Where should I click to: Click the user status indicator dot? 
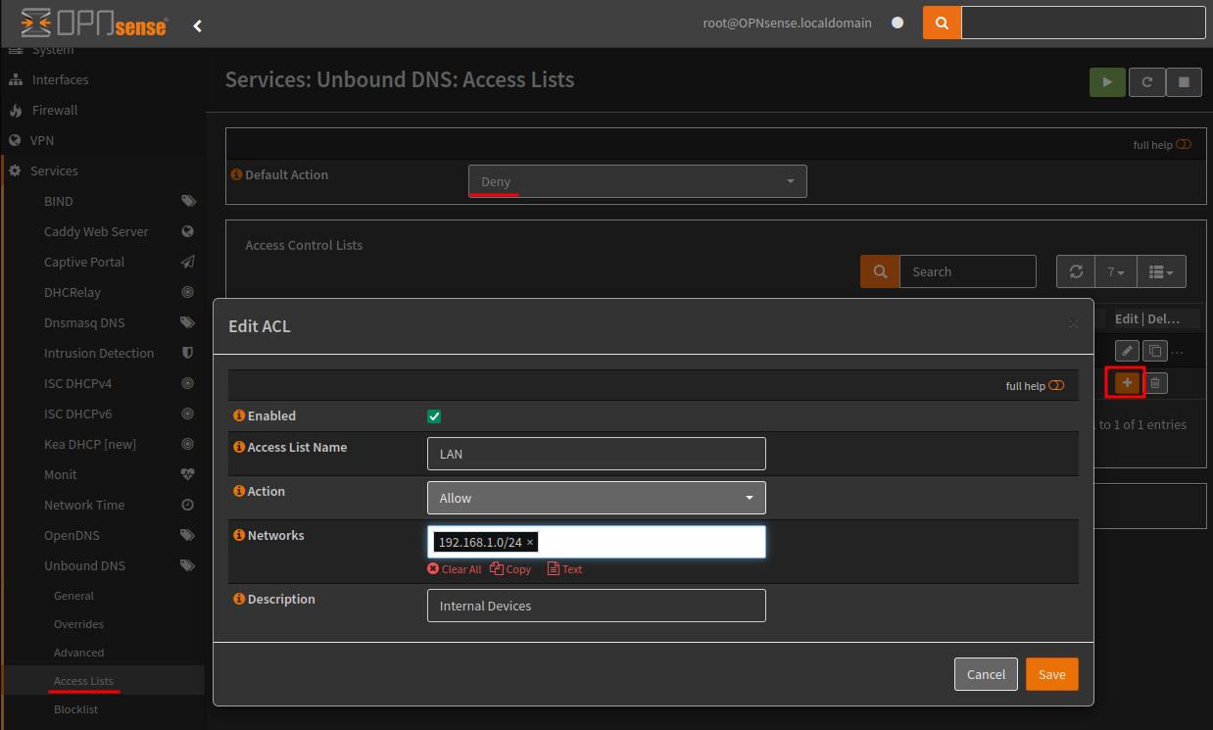click(x=898, y=23)
